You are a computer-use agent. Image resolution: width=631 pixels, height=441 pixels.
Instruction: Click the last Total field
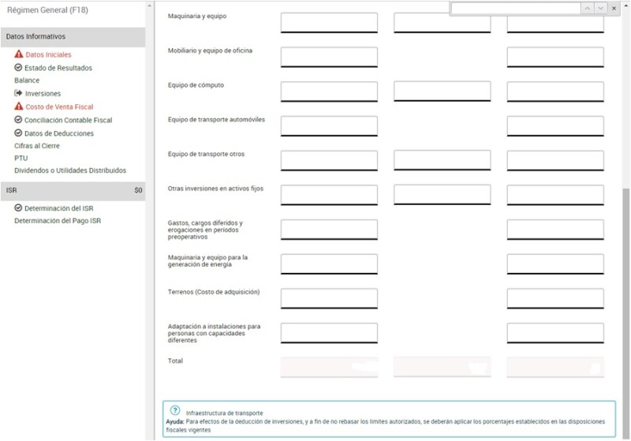555,368
